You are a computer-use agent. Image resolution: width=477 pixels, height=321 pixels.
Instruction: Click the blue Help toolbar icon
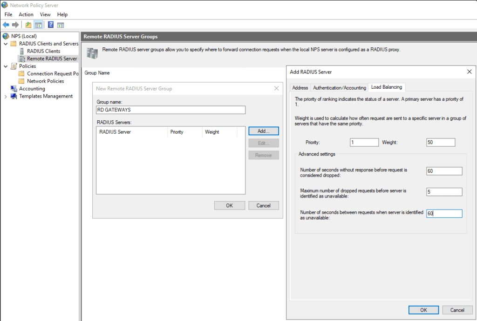tap(50, 25)
